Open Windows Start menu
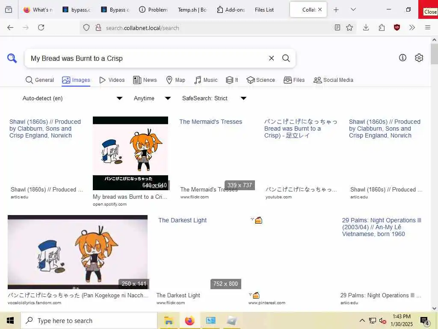Screen dimensions: 438x329 coord(10,320)
